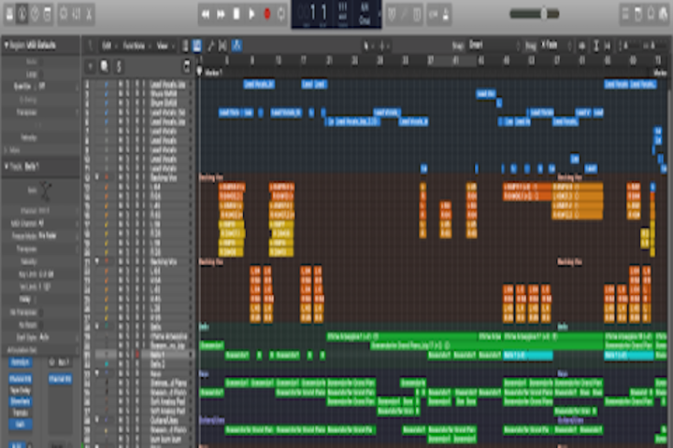The width and height of the screenshot is (673, 448).
Task: Click the track instrument icon in inspector
Action: [46, 189]
